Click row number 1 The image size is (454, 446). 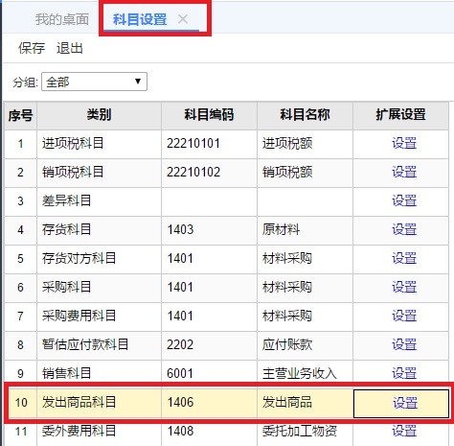point(20,144)
